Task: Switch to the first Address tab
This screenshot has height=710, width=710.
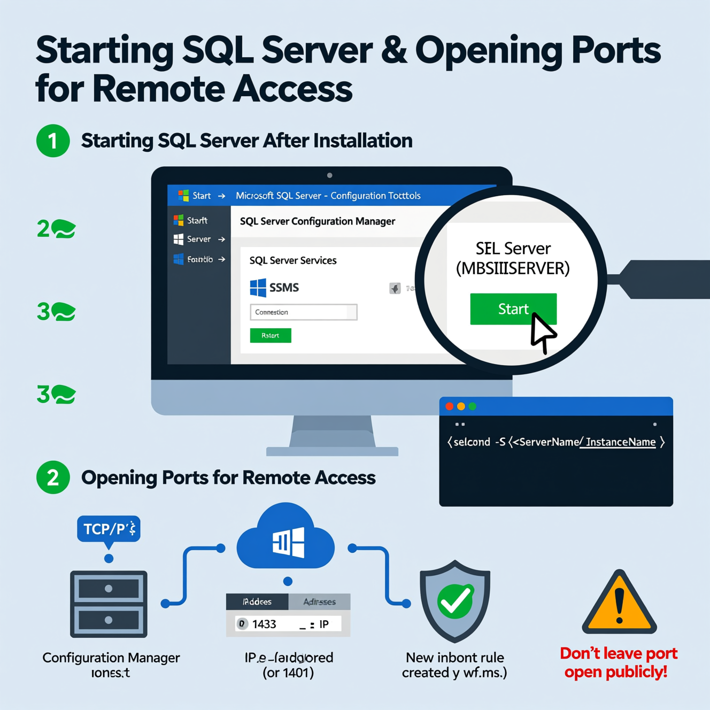Action: click(x=257, y=601)
